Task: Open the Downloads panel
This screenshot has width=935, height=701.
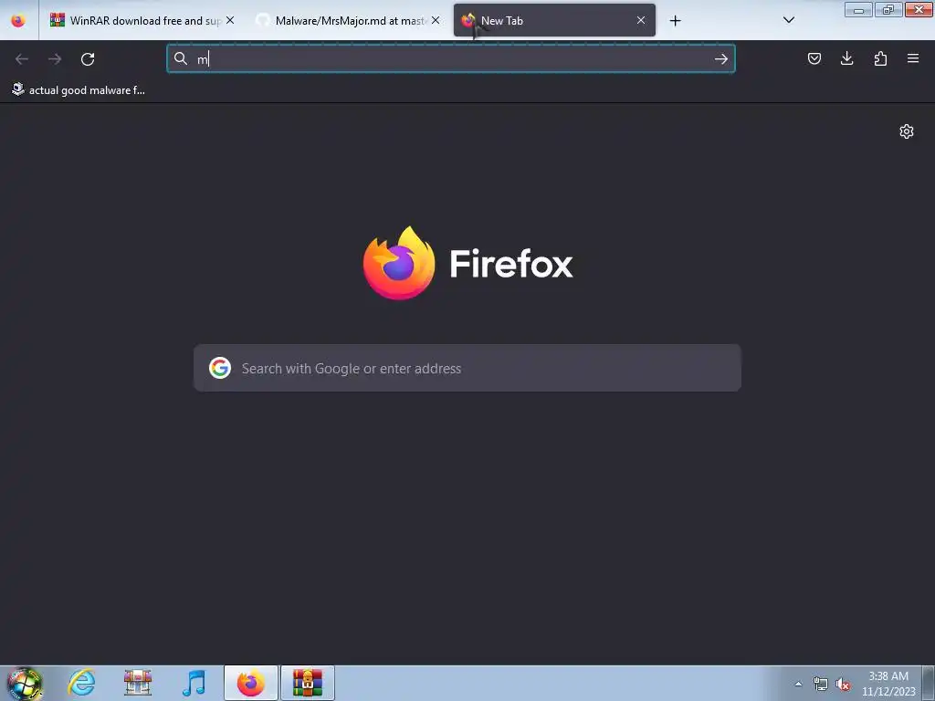Action: (846, 58)
